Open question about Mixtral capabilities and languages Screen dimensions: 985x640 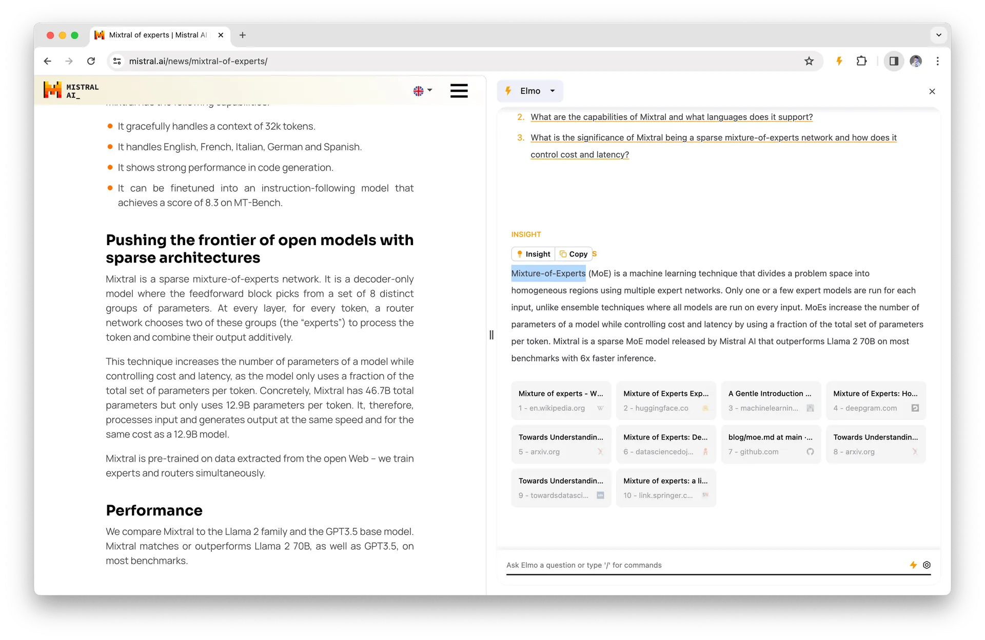point(671,117)
